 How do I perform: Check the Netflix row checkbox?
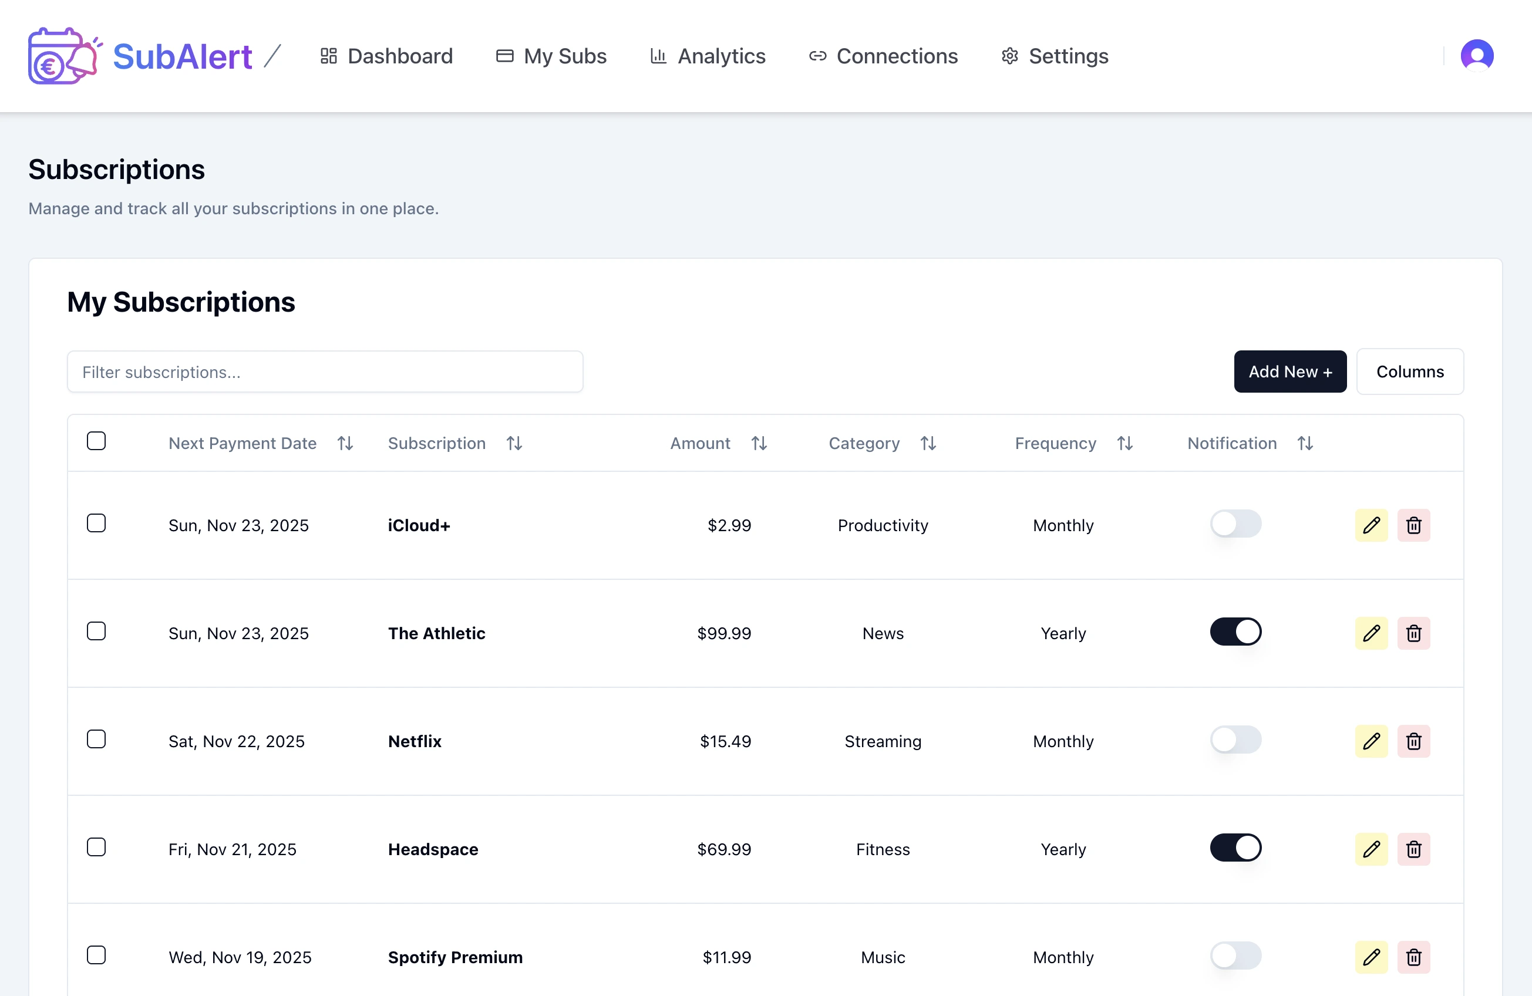[x=96, y=740]
